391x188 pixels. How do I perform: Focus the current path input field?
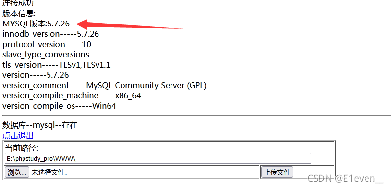coord(158,158)
